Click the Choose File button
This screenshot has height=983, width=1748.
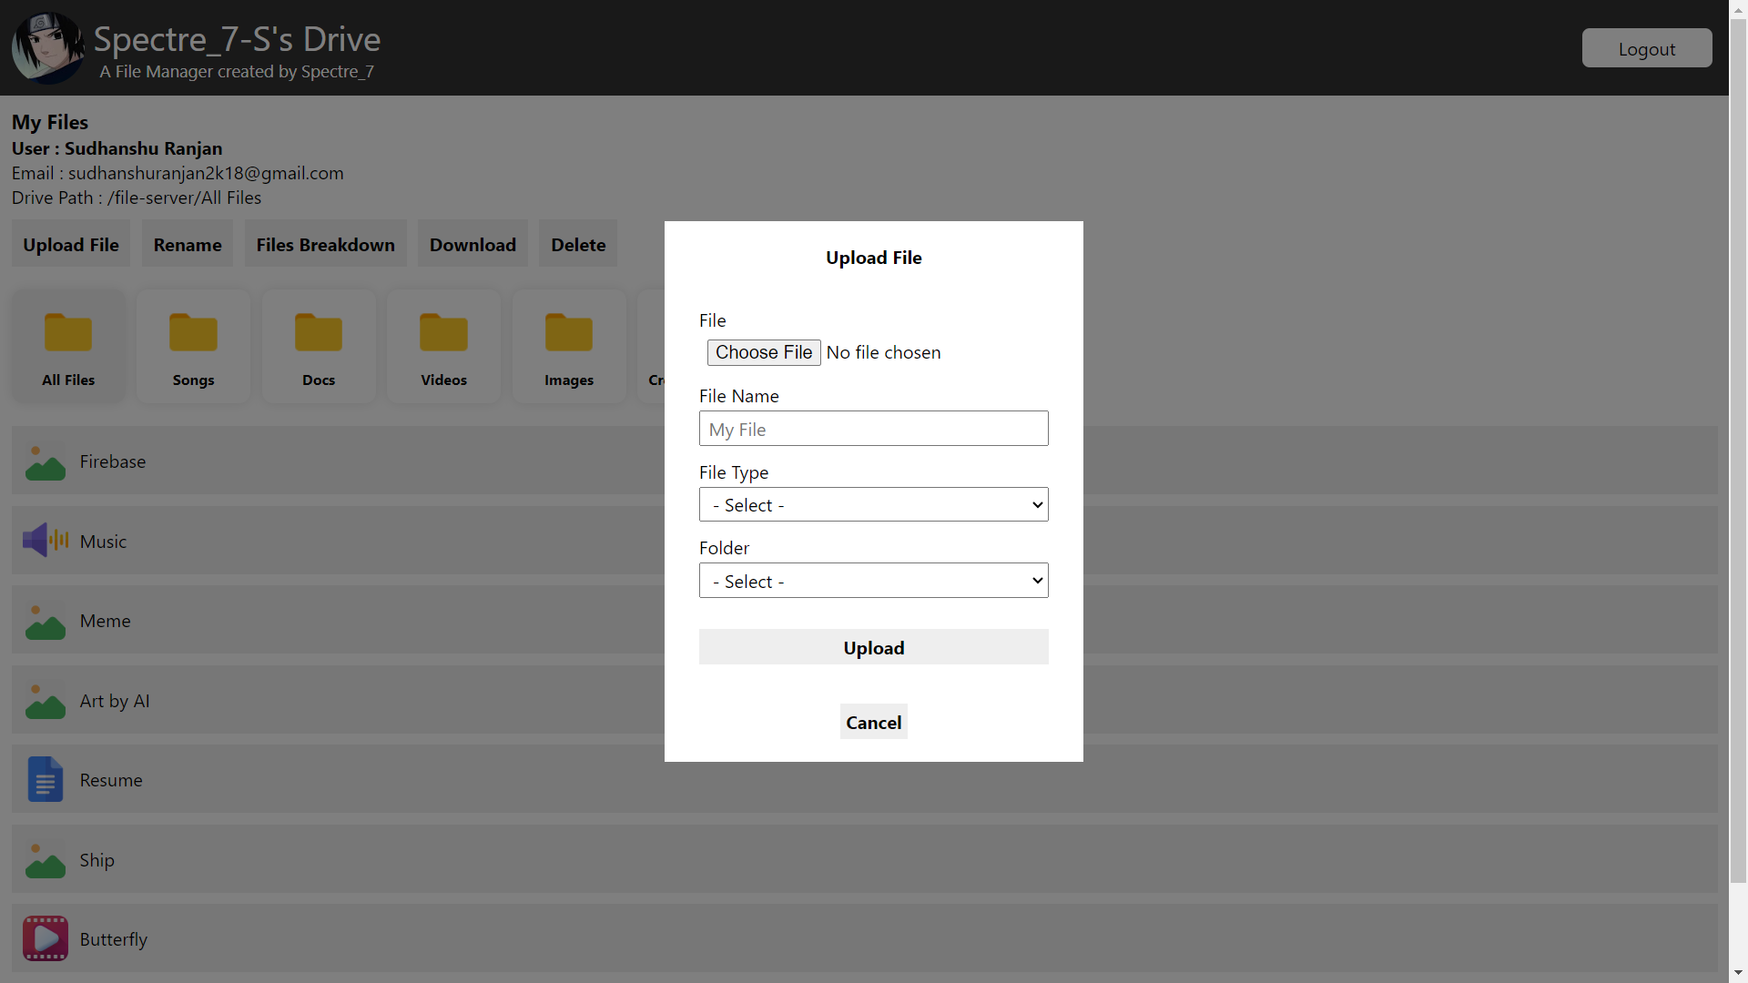[x=764, y=352]
